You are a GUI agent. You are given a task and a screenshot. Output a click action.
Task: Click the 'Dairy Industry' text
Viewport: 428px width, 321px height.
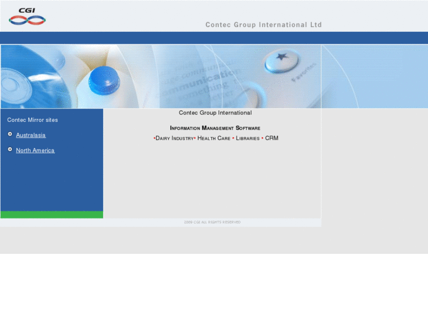[174, 138]
